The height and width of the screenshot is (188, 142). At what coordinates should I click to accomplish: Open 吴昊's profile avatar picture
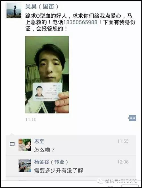(x=14, y=11)
